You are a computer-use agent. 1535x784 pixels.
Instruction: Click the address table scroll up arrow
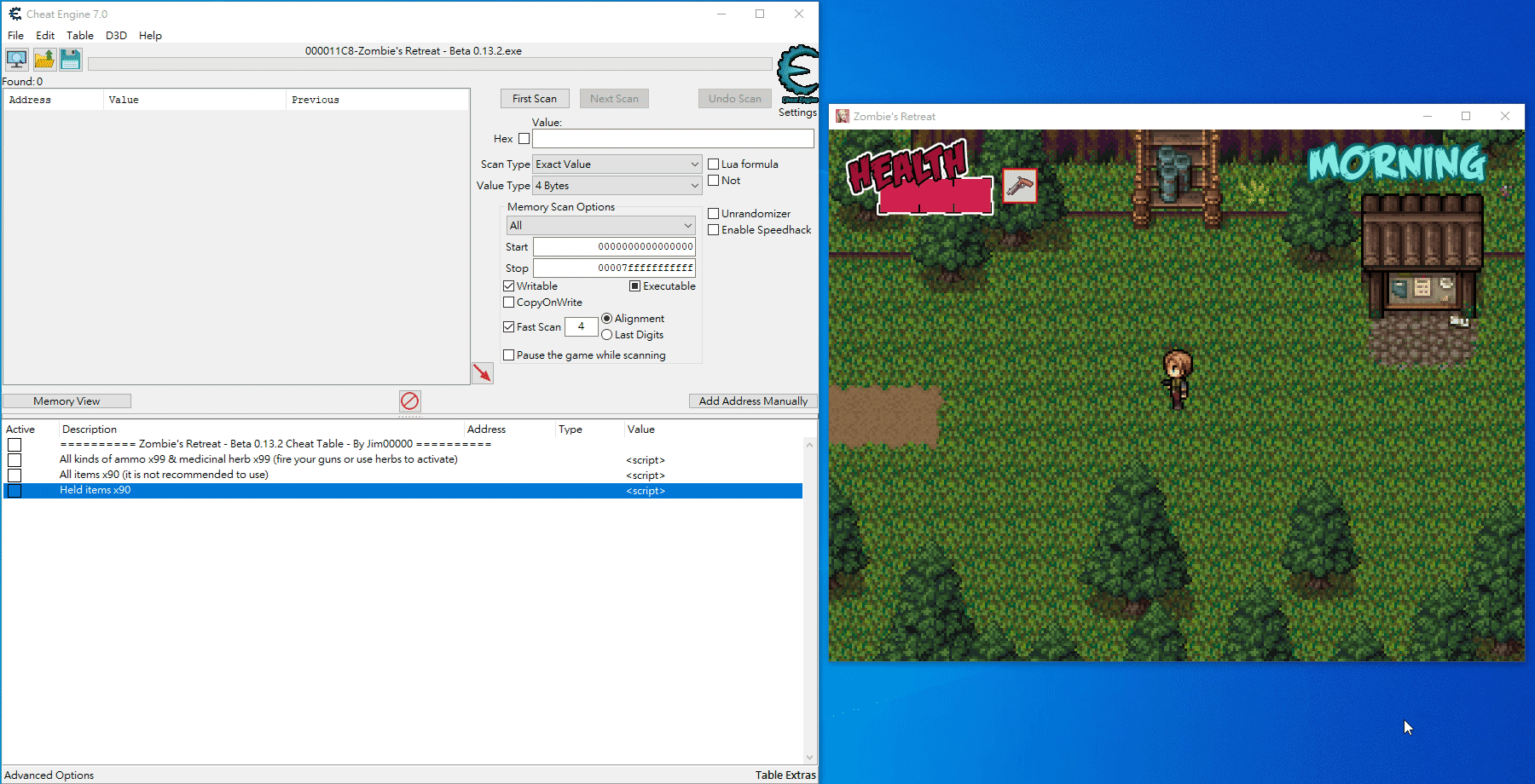pyautogui.click(x=809, y=445)
